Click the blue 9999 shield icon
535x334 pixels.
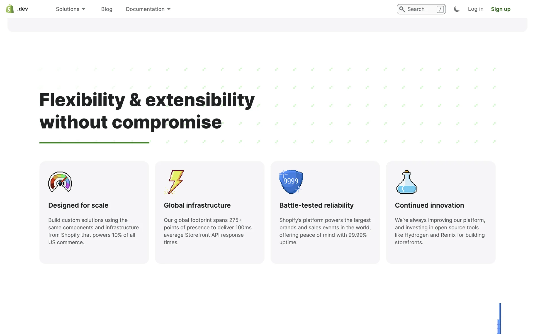click(x=291, y=182)
